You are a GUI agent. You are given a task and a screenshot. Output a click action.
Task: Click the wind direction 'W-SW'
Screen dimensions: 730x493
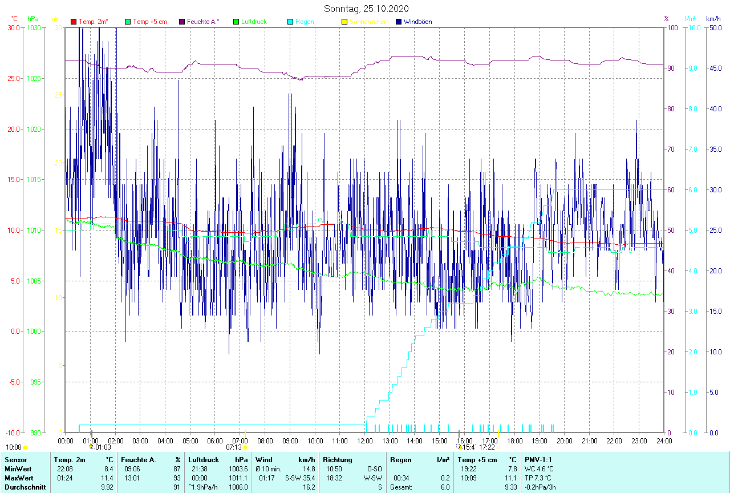coord(374,478)
